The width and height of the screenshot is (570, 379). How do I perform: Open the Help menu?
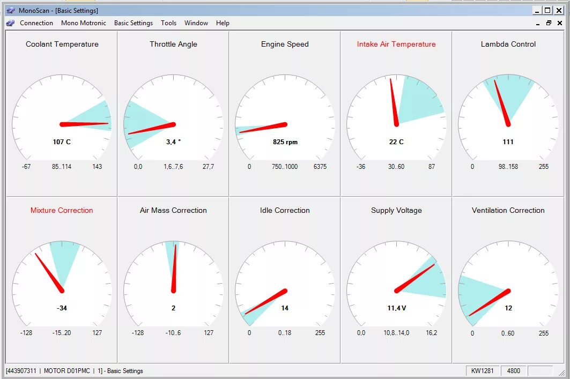(223, 23)
